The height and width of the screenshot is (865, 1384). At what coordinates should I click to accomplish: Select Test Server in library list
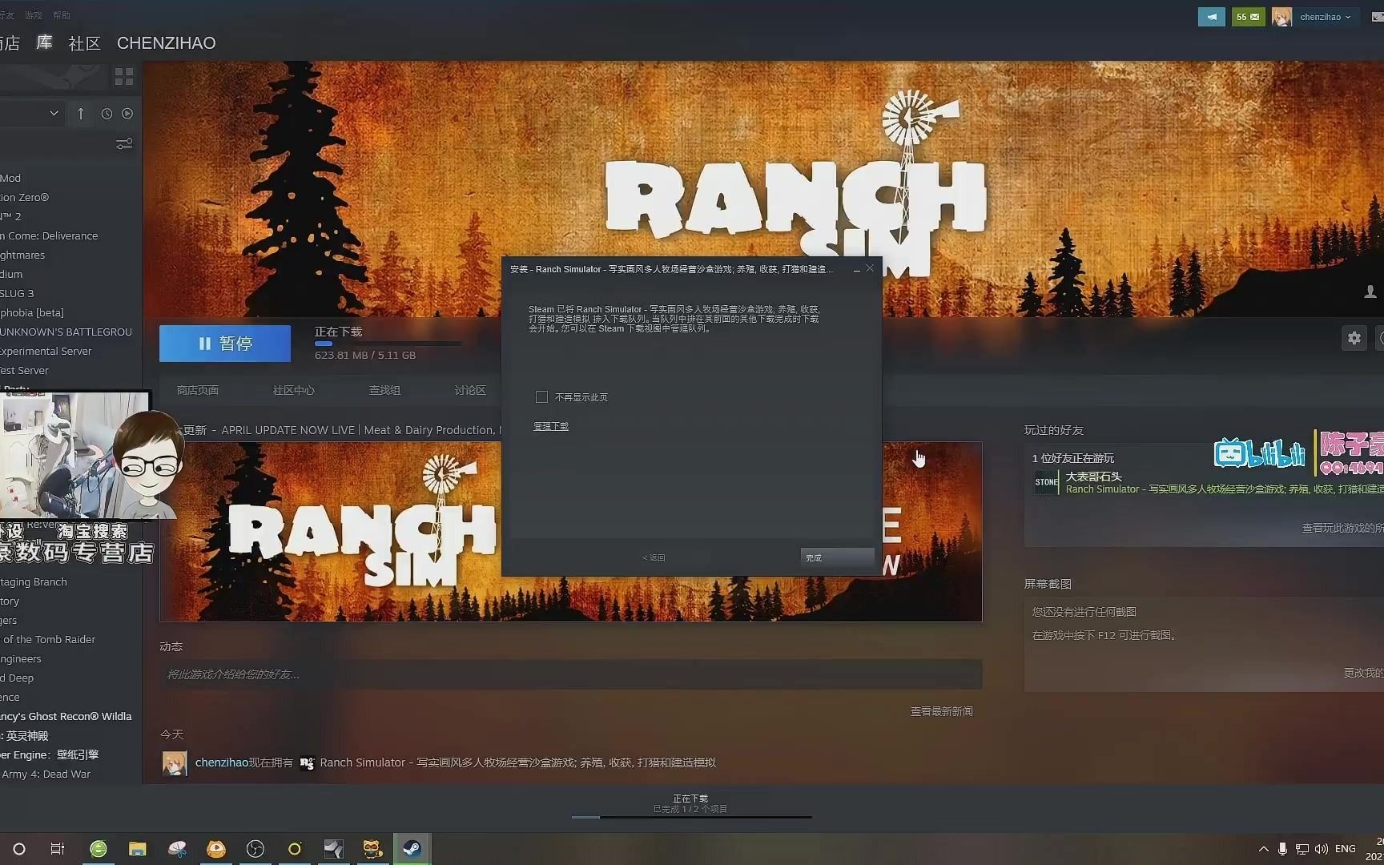(24, 371)
